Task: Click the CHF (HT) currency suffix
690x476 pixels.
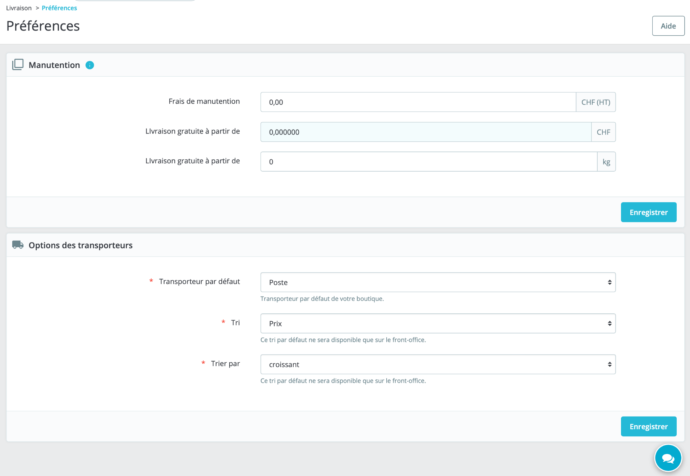Action: coord(596,102)
